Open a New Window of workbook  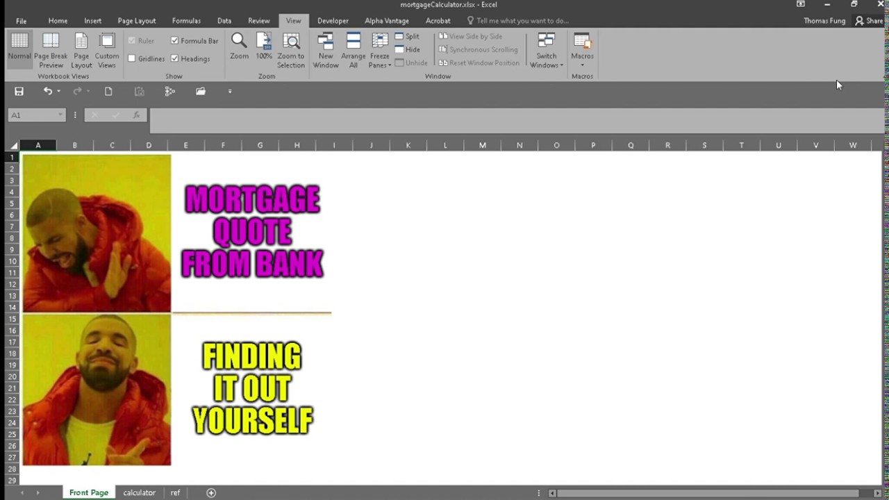[326, 50]
